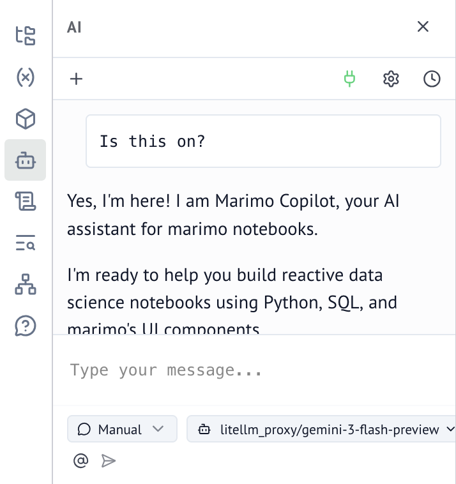The height and width of the screenshot is (484, 456).
Task: Open the variables panel icon
Action: click(26, 77)
